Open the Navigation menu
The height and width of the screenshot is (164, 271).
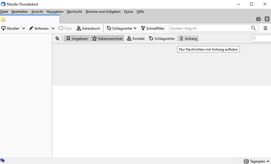click(55, 12)
